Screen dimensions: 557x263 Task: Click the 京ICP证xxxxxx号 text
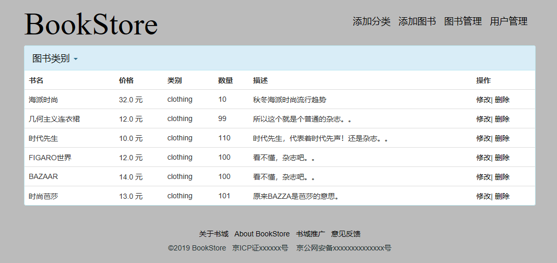(260, 248)
